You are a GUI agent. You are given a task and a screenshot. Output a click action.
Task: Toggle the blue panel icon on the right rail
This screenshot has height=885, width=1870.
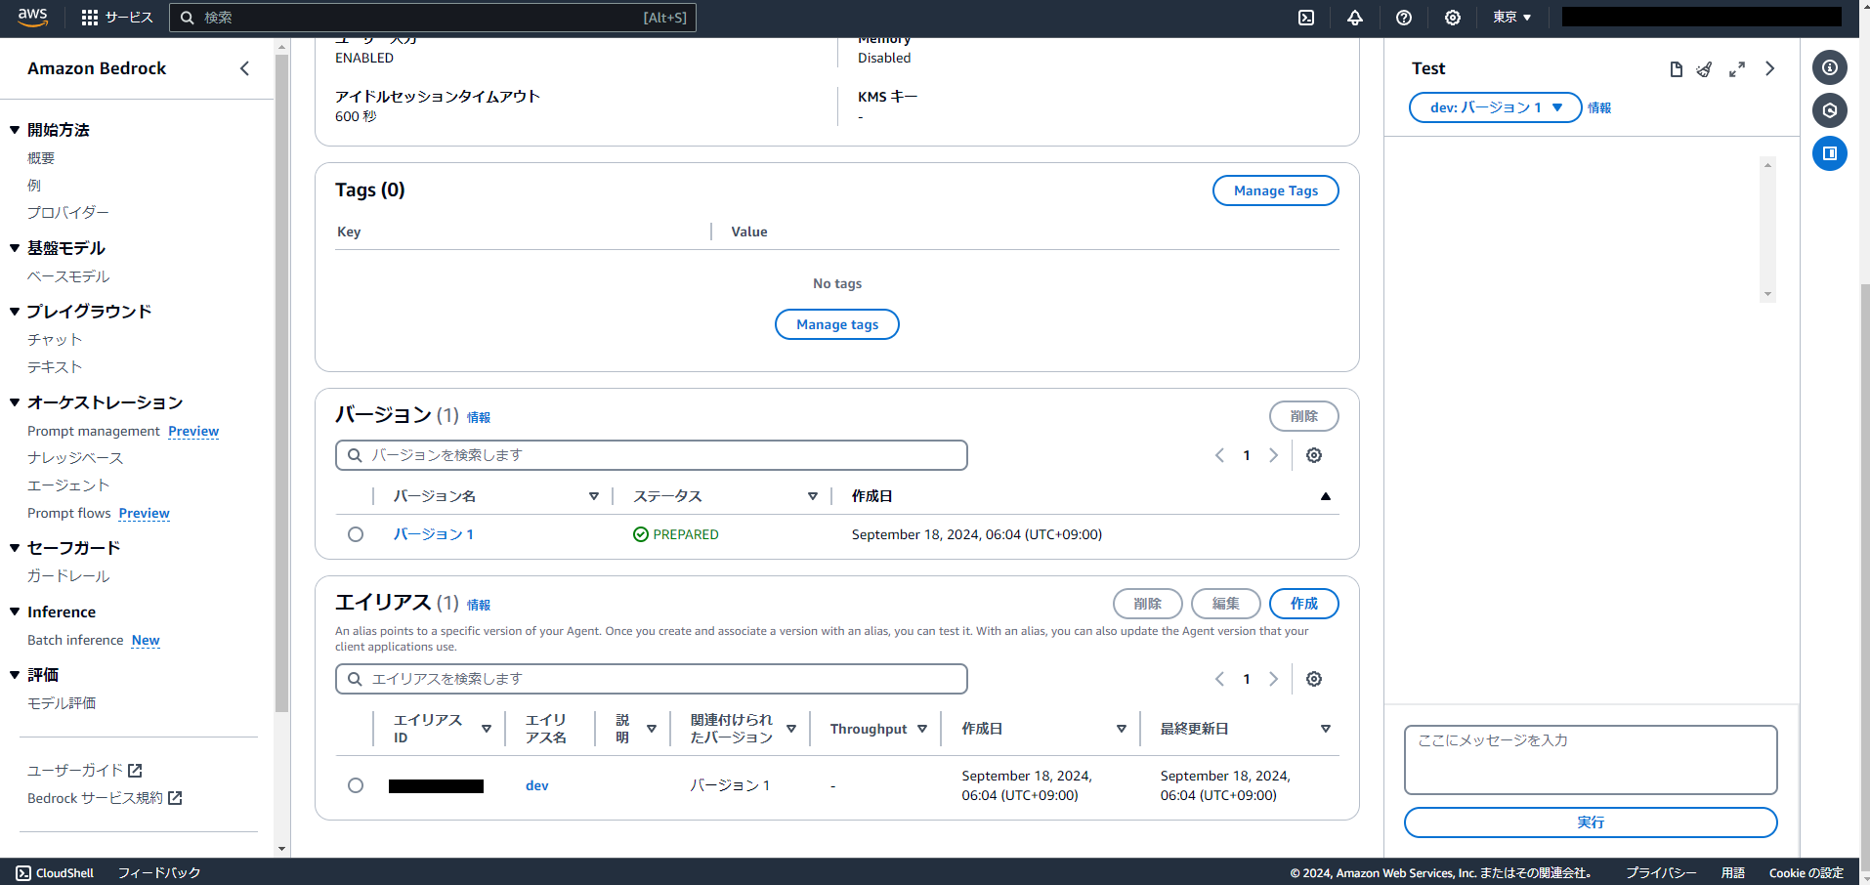[x=1830, y=153]
